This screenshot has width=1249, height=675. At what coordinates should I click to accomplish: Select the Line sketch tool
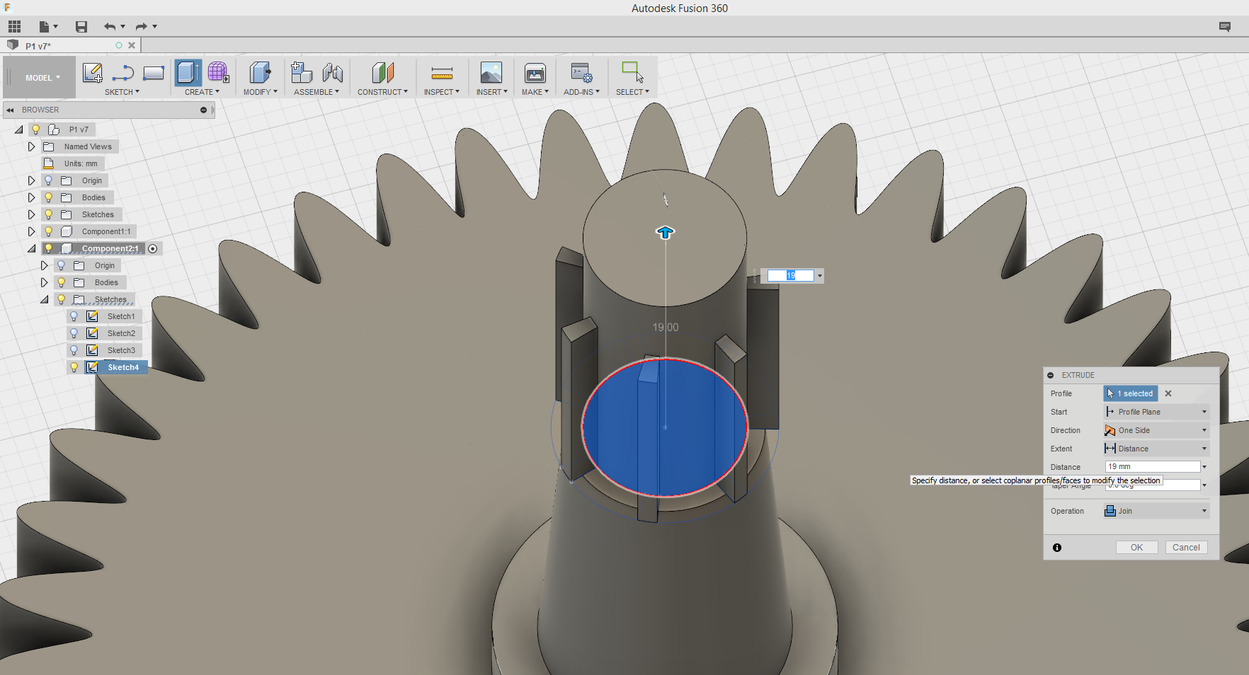[123, 73]
